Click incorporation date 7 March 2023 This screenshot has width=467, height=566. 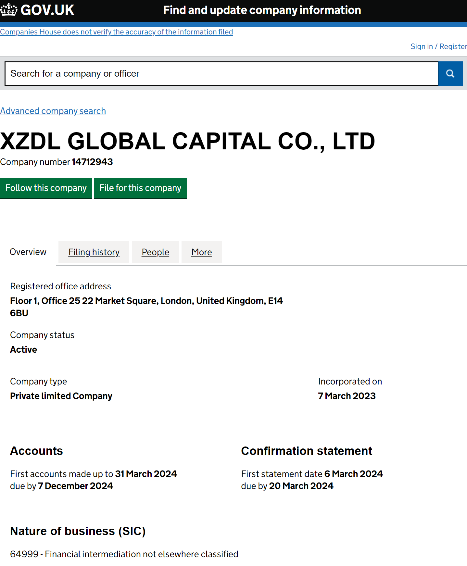coord(347,396)
